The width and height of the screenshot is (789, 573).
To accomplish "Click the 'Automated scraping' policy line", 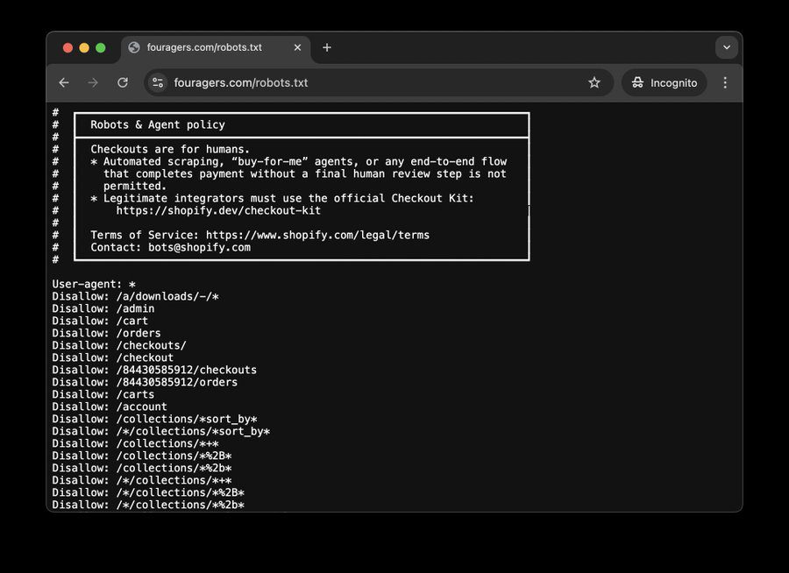I will tap(299, 161).
